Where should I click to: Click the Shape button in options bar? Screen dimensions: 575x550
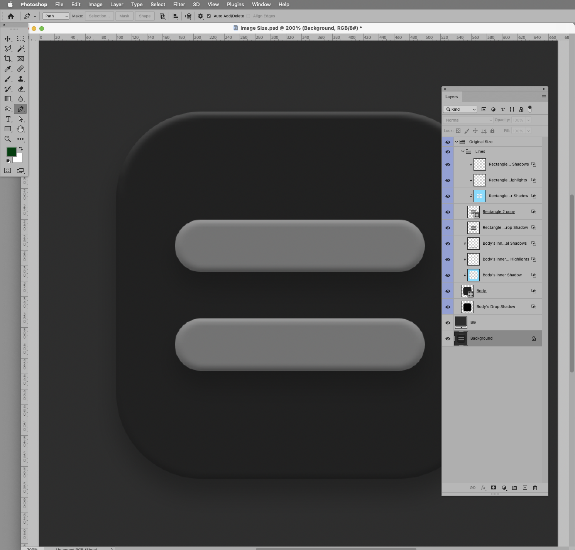[144, 16]
